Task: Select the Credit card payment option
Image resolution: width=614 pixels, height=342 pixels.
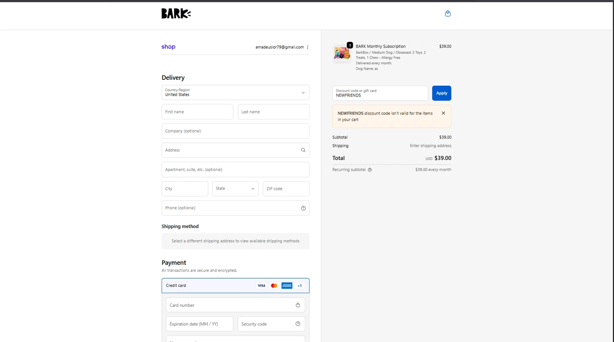Action: click(x=235, y=286)
